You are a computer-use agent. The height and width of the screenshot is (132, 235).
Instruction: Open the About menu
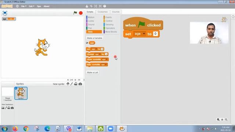(47, 6)
